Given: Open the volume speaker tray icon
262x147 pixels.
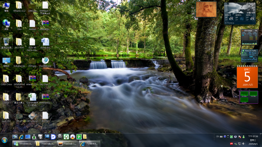Looking at the screenshot, I should pyautogui.click(x=244, y=143).
